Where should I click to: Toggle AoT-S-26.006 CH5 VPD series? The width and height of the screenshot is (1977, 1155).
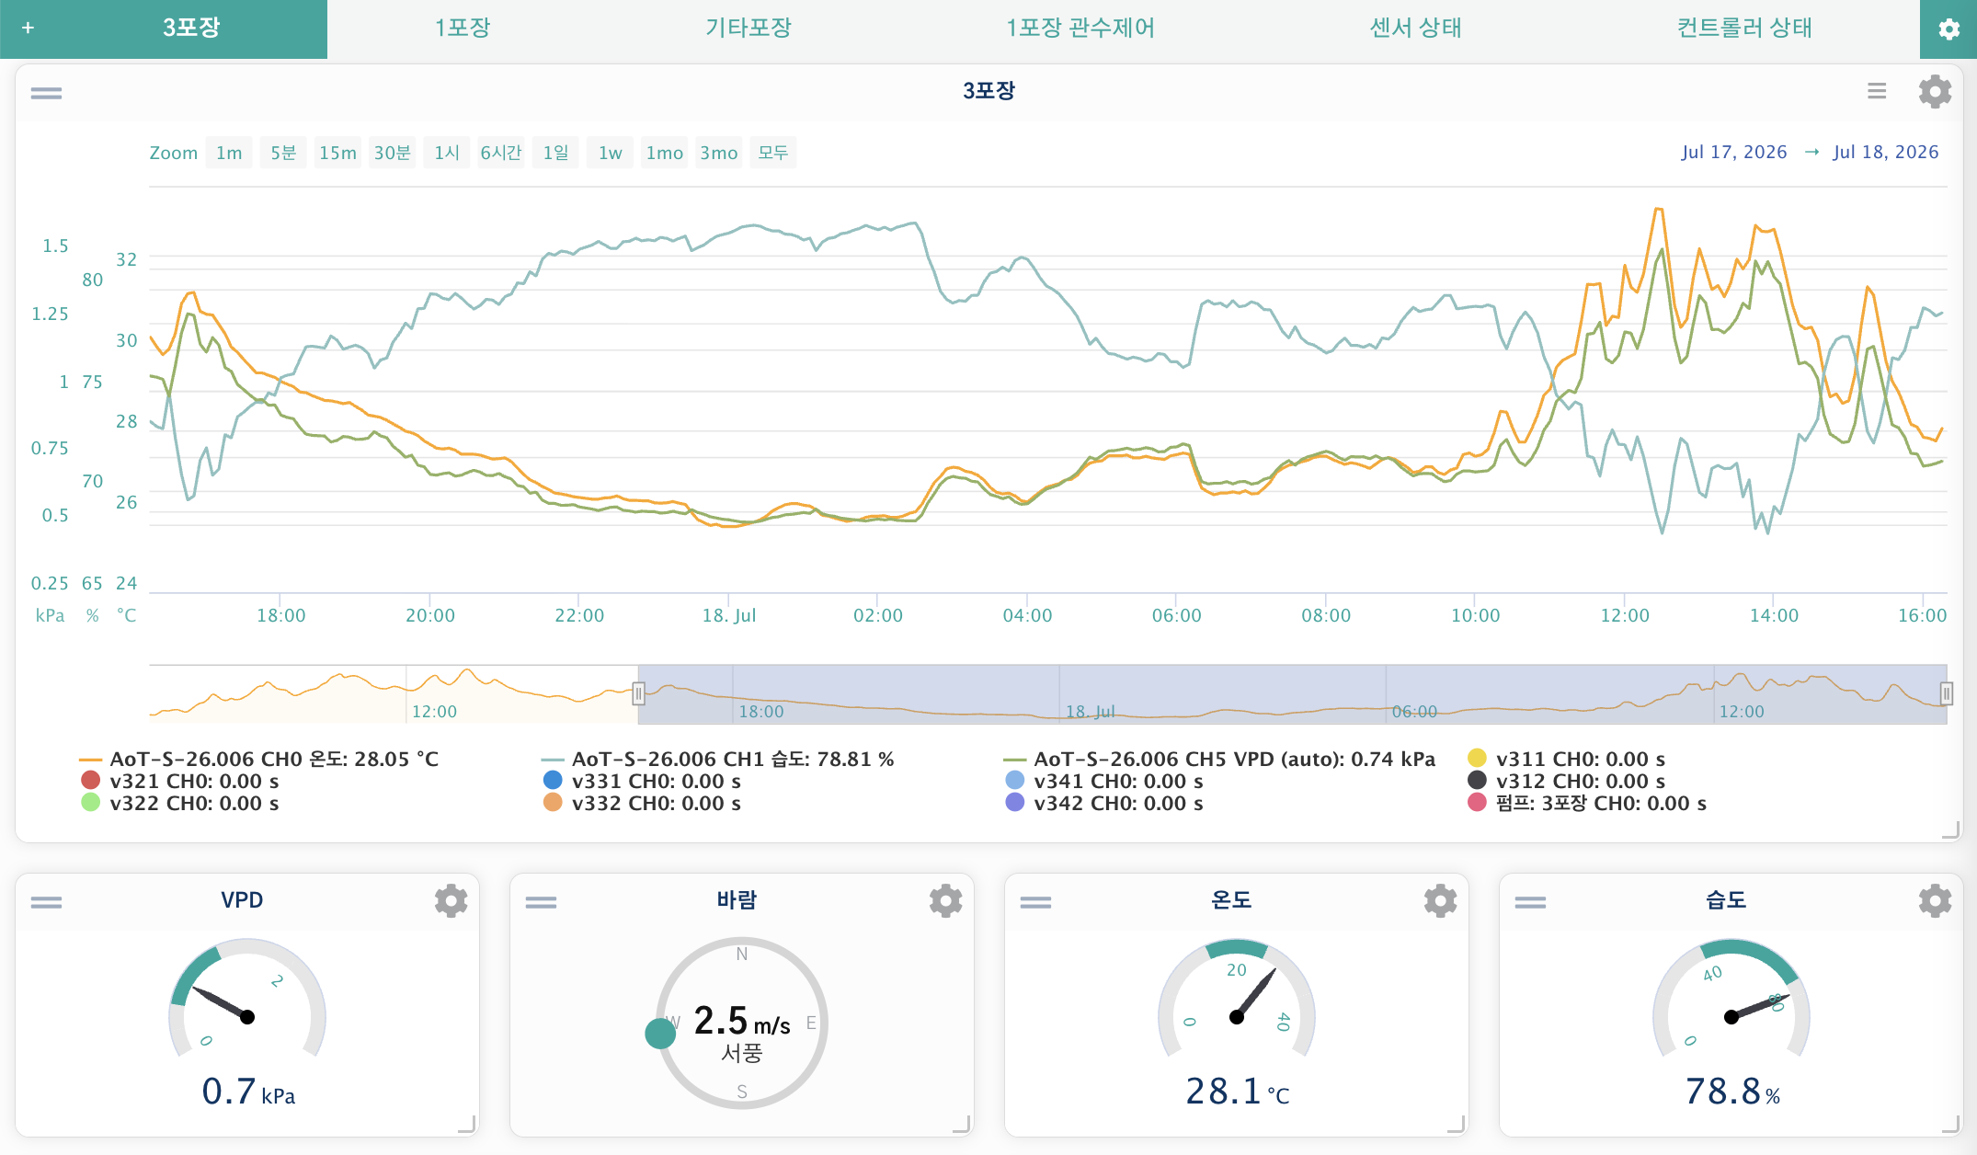[x=1218, y=760]
